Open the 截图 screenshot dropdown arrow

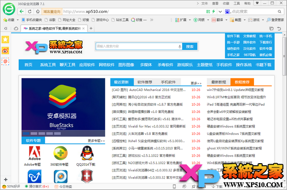point(244,20)
